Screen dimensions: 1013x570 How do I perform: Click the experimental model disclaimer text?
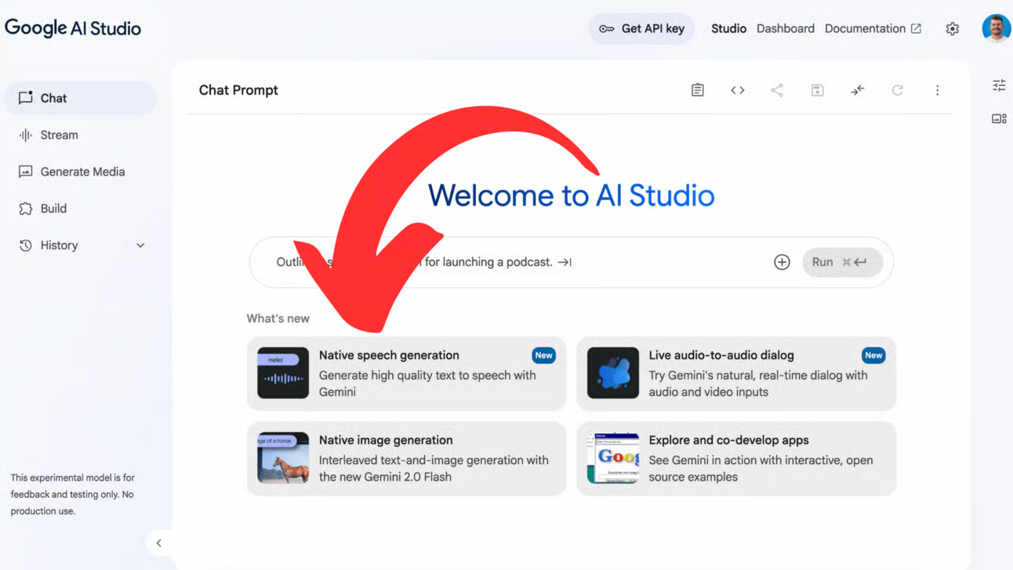73,494
